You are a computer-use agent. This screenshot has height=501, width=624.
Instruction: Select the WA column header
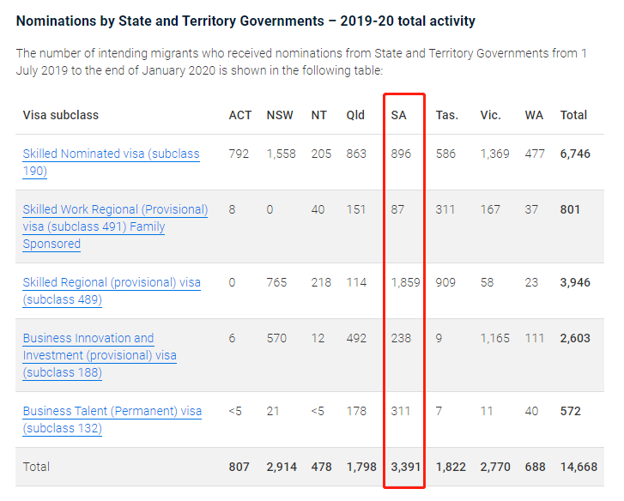[534, 115]
